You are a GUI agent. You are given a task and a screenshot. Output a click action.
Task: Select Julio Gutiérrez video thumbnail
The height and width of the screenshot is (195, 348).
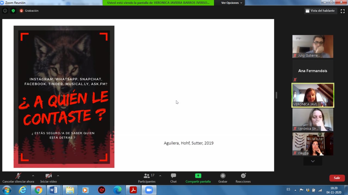313,46
